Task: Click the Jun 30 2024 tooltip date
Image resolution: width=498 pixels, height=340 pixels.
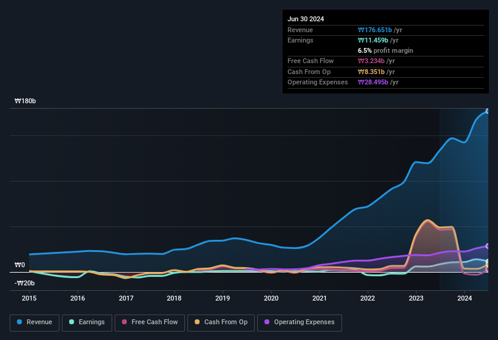Action: [x=306, y=19]
